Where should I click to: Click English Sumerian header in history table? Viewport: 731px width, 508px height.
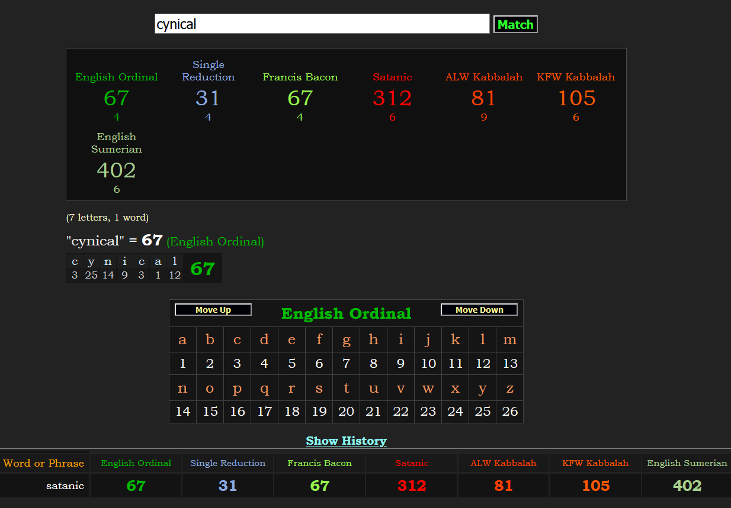point(687,463)
